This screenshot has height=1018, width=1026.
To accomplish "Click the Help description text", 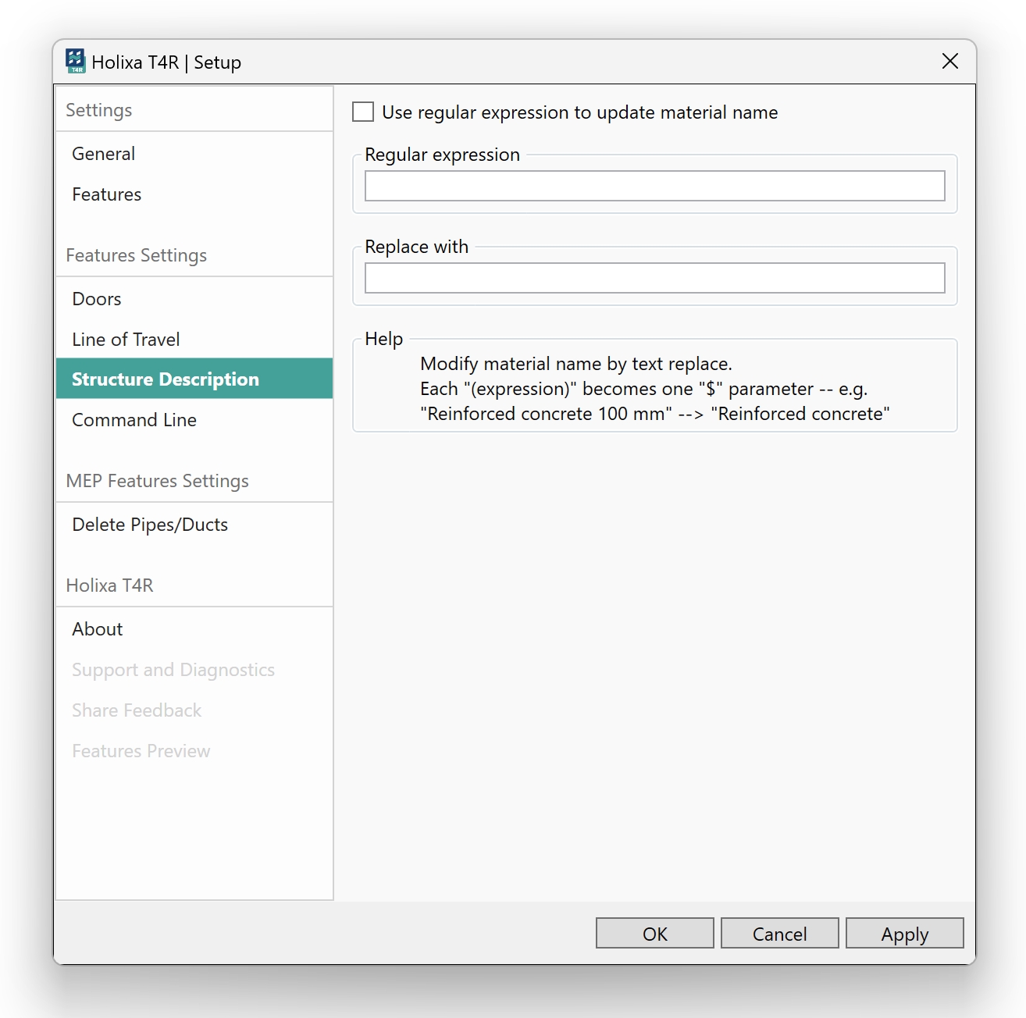I will click(x=654, y=389).
